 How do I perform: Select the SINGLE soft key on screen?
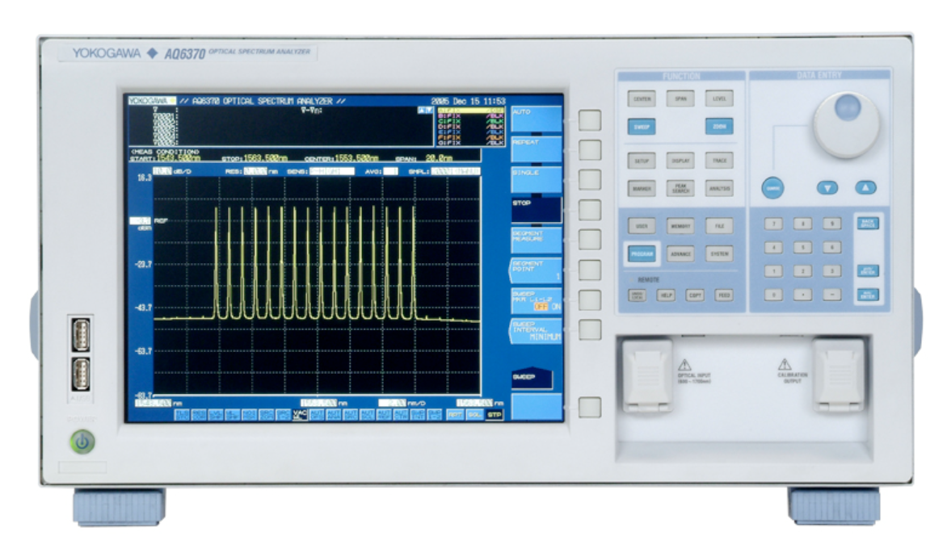pyautogui.click(x=537, y=179)
